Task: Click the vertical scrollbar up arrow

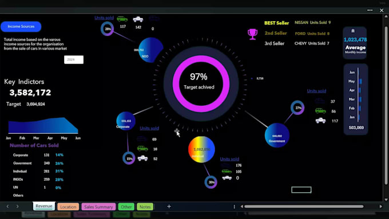Action: pos(386,17)
